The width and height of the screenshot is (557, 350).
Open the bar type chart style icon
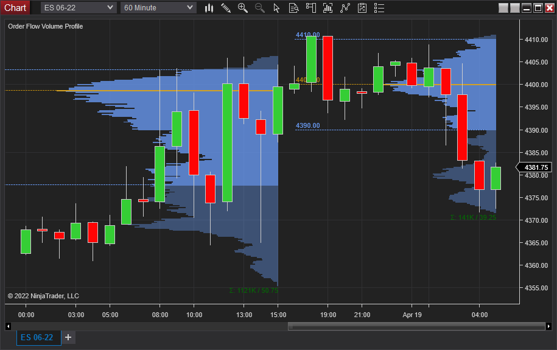[209, 8]
